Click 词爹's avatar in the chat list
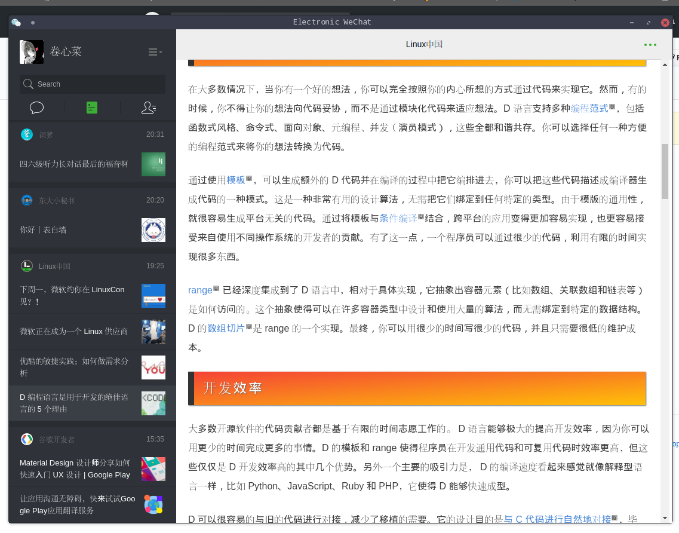The image size is (679, 533). pyautogui.click(x=27, y=134)
